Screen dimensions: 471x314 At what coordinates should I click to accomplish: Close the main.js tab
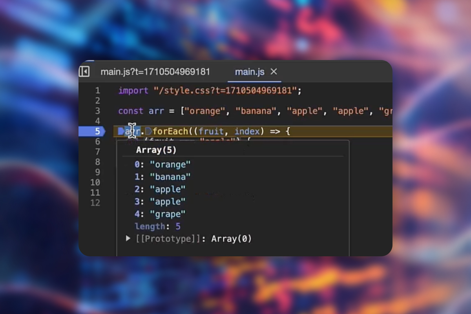coord(274,72)
